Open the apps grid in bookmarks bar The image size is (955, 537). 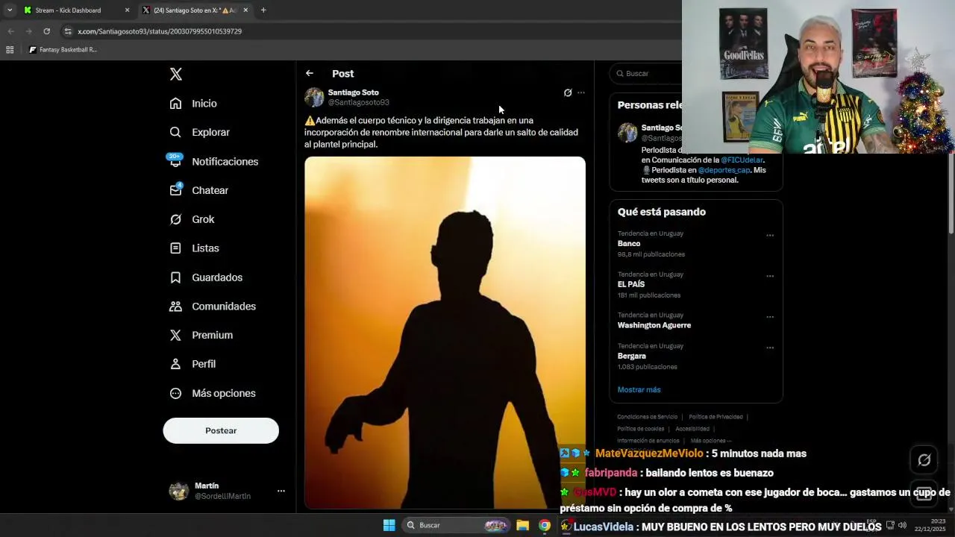coord(10,50)
